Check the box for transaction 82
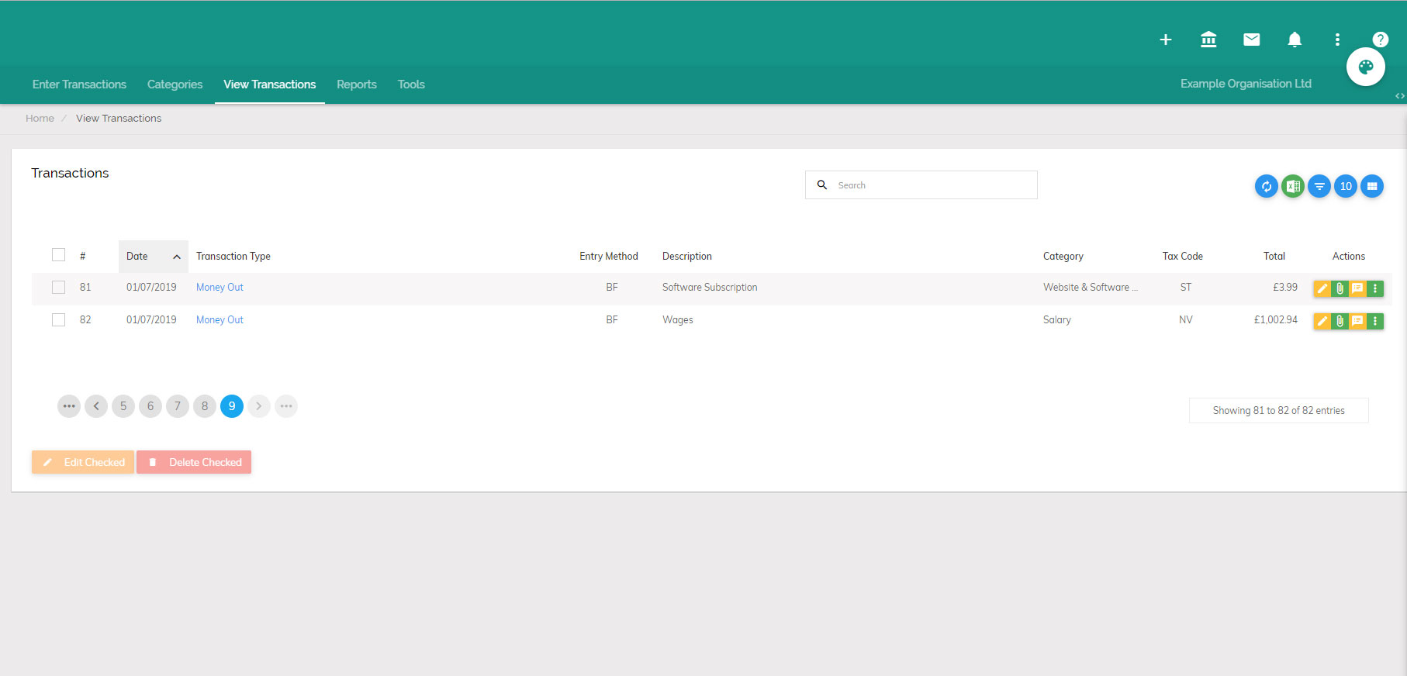The height and width of the screenshot is (676, 1407). tap(58, 319)
